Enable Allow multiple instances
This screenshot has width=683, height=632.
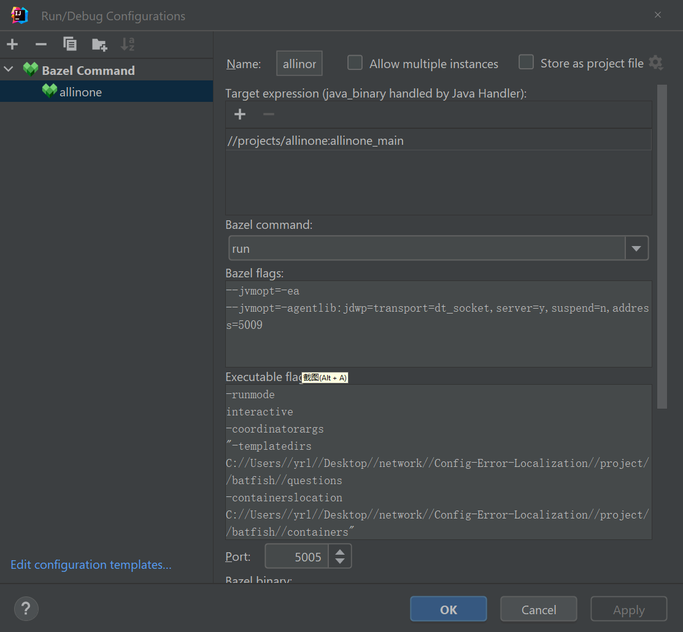[x=355, y=63]
